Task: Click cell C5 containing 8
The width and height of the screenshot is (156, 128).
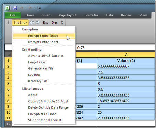Action: [x=126, y=84]
